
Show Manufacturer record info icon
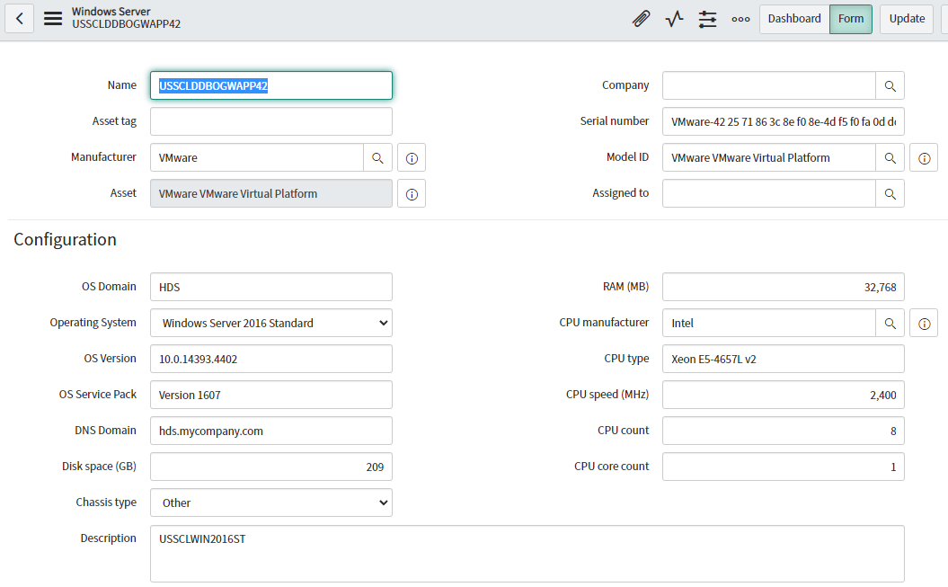click(x=412, y=157)
